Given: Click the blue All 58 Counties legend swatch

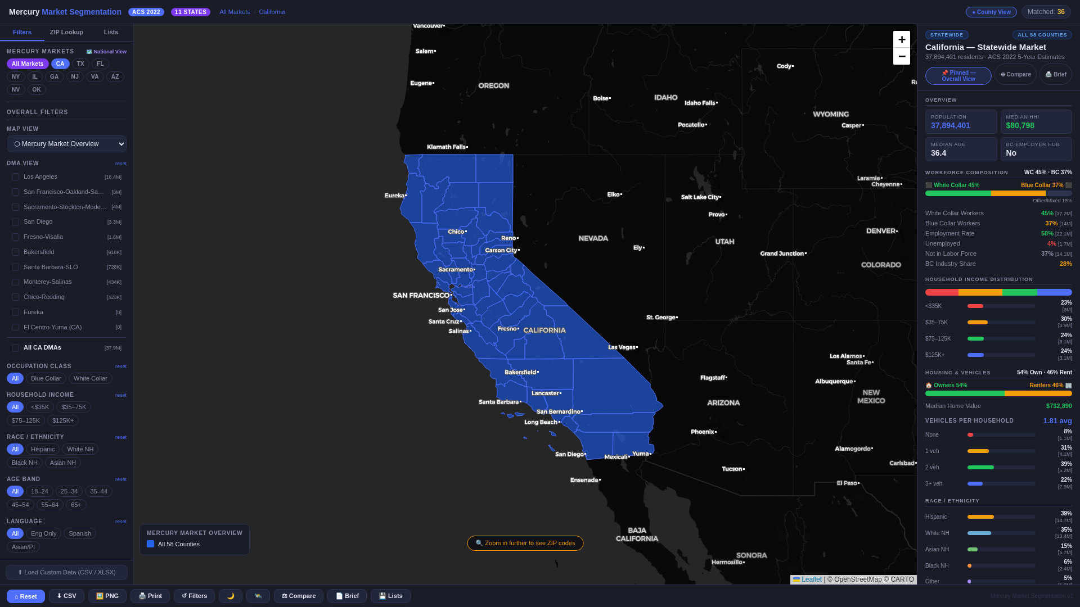Looking at the screenshot, I should click(150, 544).
